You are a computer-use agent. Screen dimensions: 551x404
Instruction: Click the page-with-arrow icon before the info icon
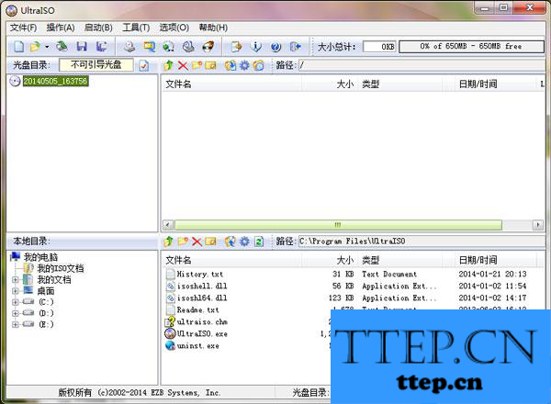coord(237,47)
